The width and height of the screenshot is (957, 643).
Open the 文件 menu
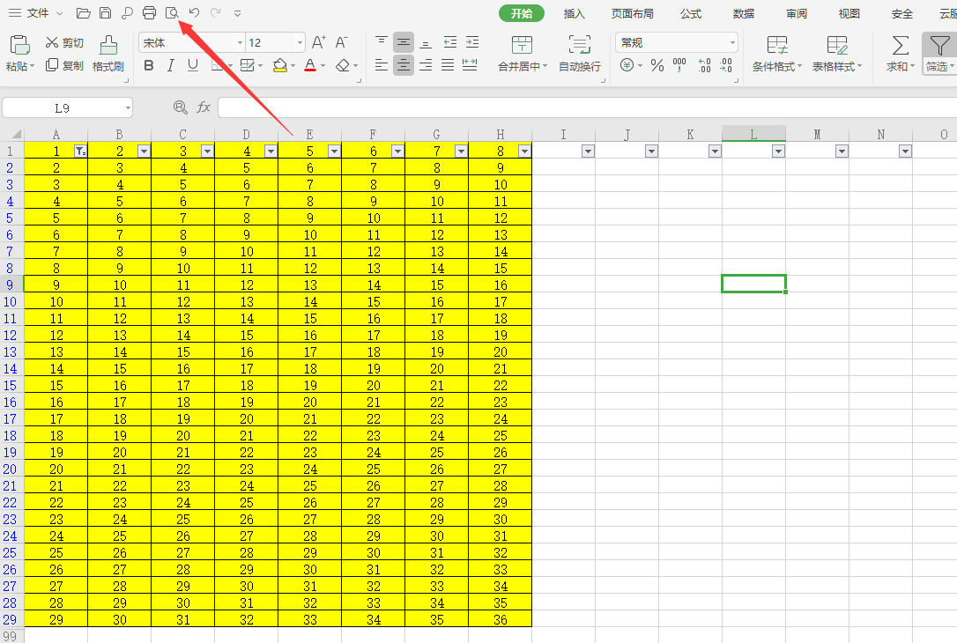point(35,13)
